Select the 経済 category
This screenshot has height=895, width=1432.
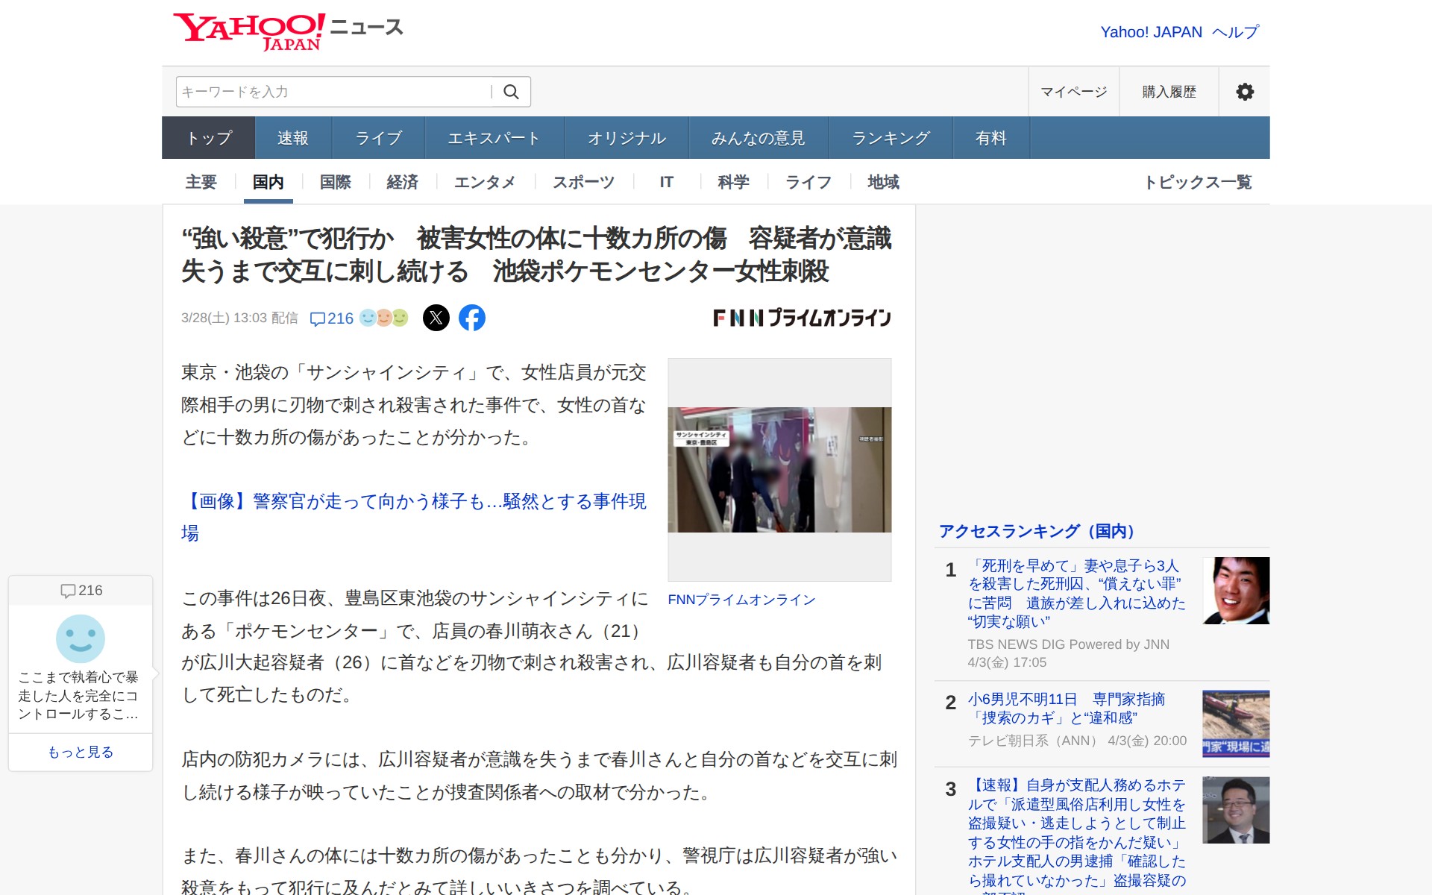[x=402, y=182]
